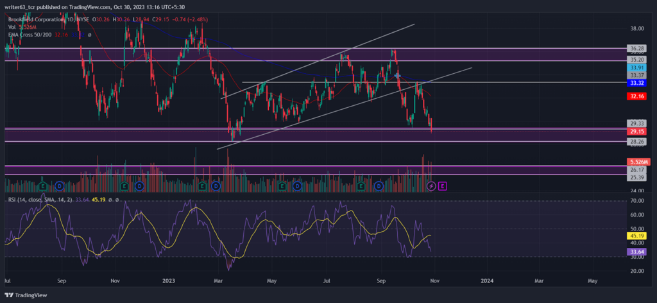
Task: Click the dividend D marker near September 2023
Action: 379,186
